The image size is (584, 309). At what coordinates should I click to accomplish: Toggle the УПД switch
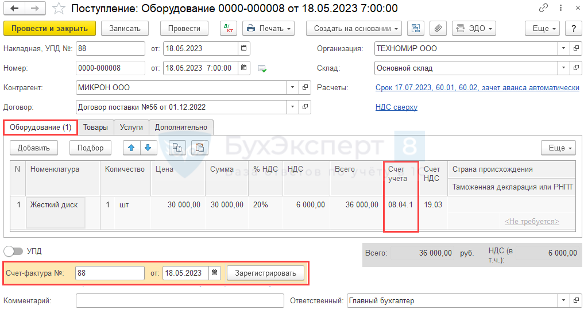click(x=13, y=252)
